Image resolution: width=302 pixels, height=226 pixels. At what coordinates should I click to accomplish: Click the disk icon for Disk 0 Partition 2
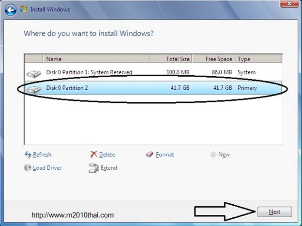pyautogui.click(x=34, y=89)
